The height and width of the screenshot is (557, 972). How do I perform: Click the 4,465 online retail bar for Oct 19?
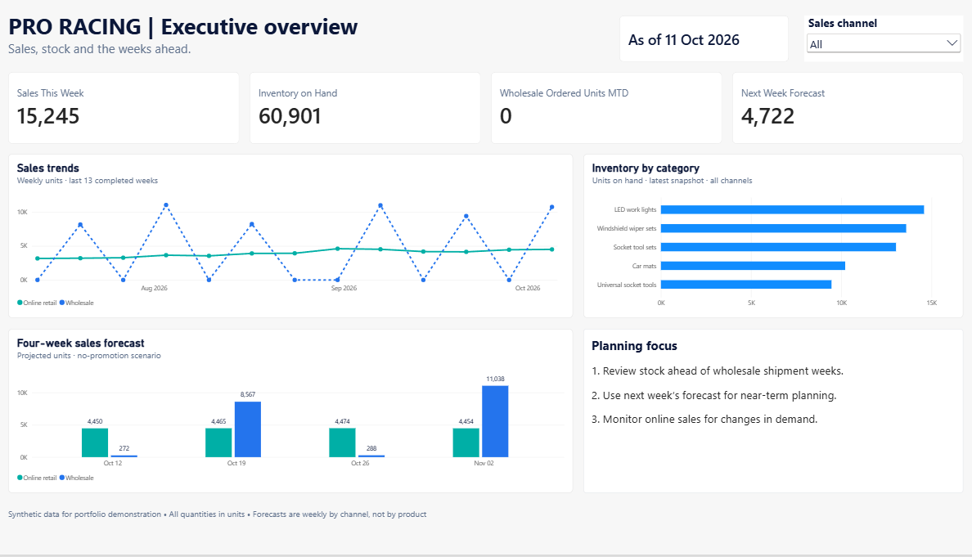tap(218, 443)
